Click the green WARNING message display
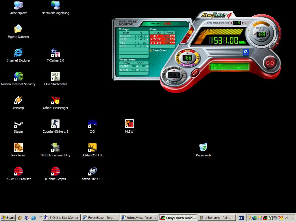Screen dimensions: 296x222 [x=229, y=66]
